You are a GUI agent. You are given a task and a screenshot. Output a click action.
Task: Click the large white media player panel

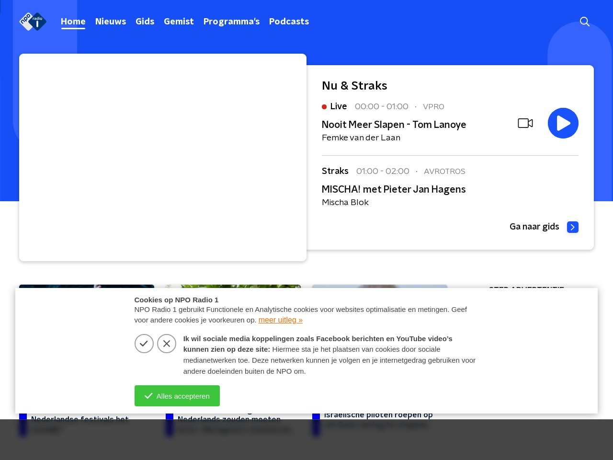pyautogui.click(x=163, y=157)
